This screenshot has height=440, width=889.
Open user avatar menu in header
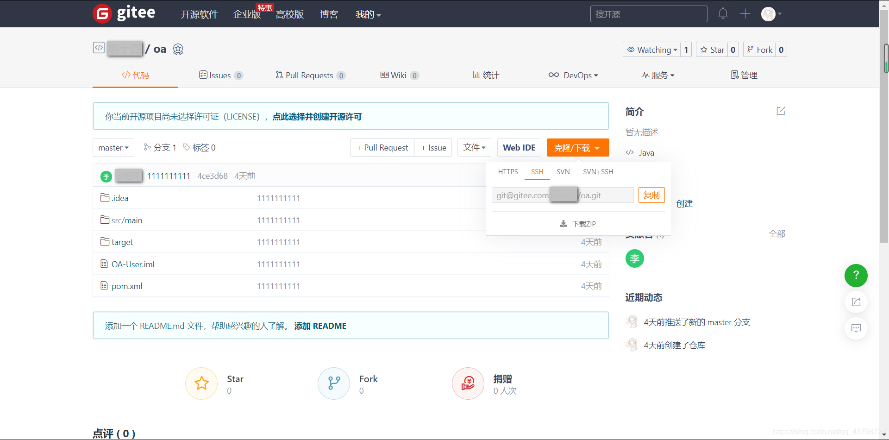(x=771, y=14)
